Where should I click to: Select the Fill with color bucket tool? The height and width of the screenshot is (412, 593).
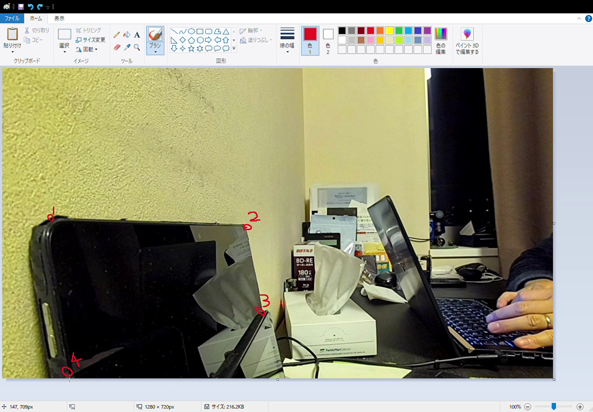(x=127, y=35)
